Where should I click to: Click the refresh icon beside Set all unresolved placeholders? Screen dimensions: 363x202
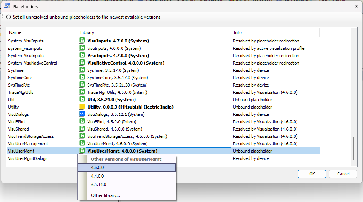click(8, 17)
